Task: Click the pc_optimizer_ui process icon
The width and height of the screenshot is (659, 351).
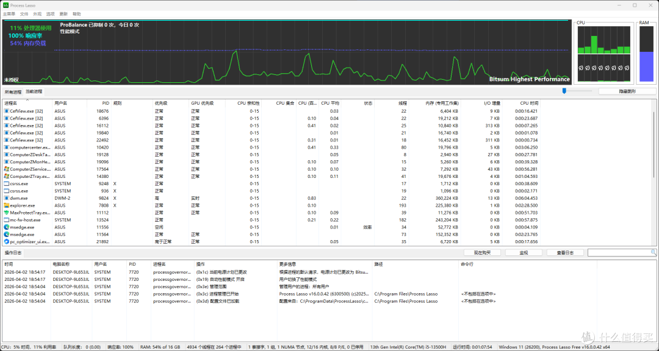Action: (6, 242)
